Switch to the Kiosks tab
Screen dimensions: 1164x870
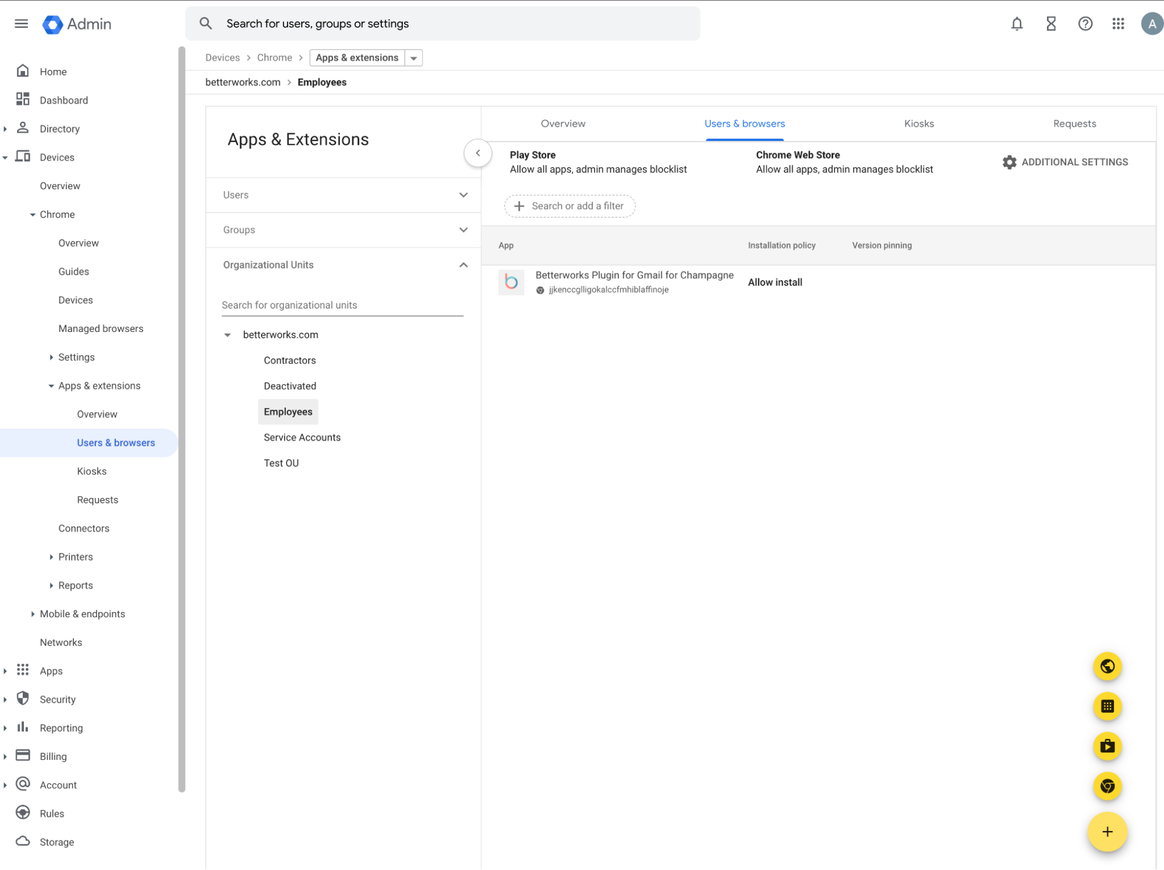click(918, 123)
